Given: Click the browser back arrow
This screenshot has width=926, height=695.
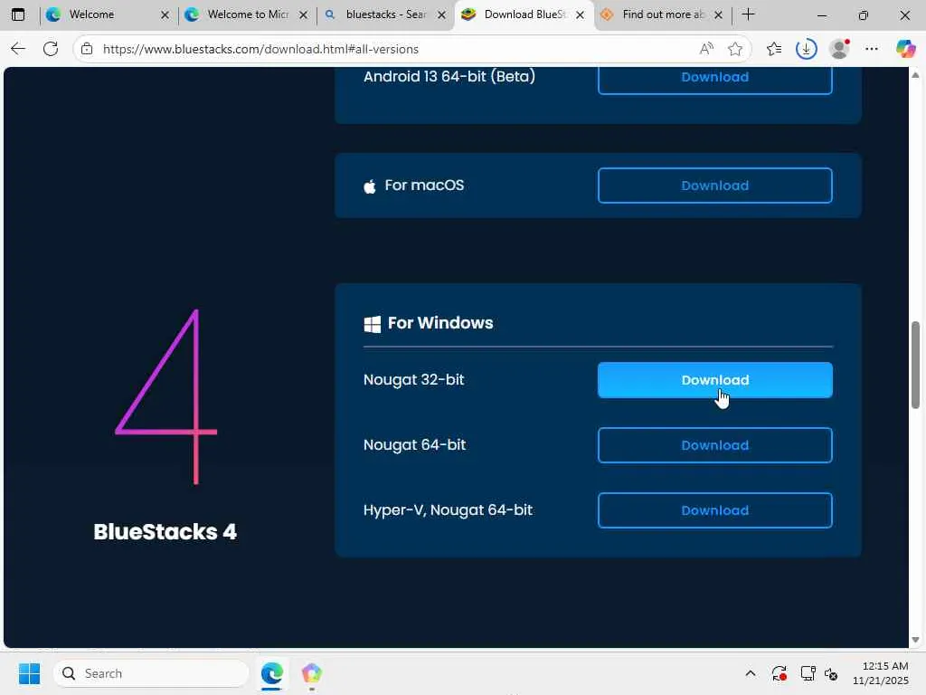Looking at the screenshot, I should [18, 49].
